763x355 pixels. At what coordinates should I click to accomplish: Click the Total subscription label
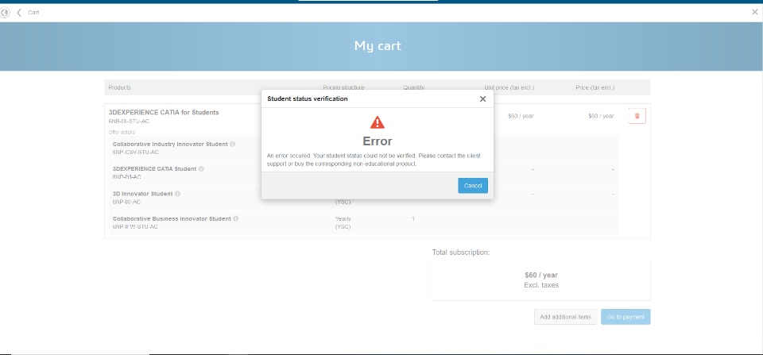pos(461,253)
